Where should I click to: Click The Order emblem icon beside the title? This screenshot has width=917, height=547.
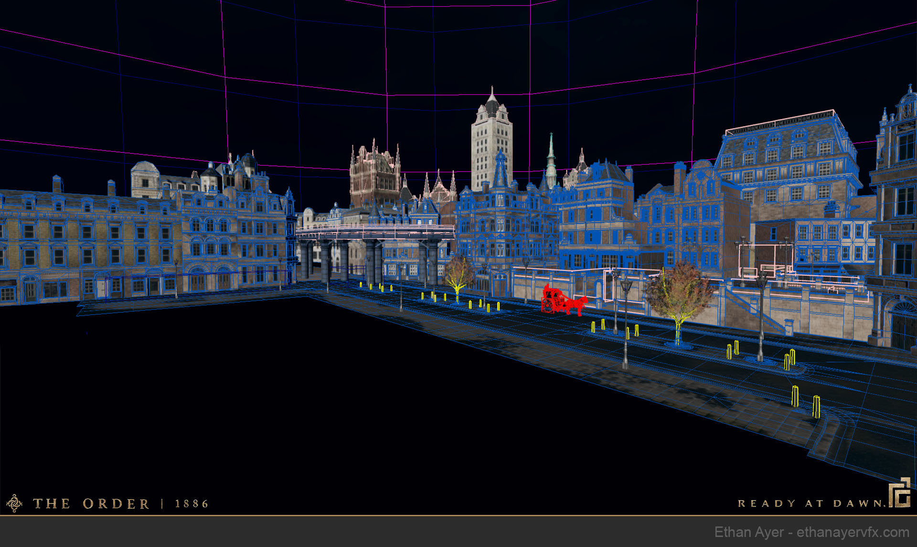(14, 503)
